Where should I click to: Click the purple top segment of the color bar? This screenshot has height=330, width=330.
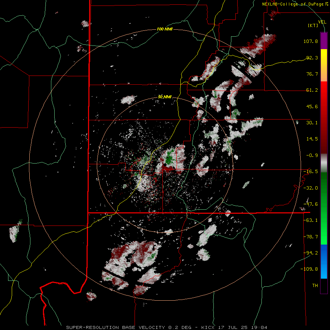coord(324,41)
